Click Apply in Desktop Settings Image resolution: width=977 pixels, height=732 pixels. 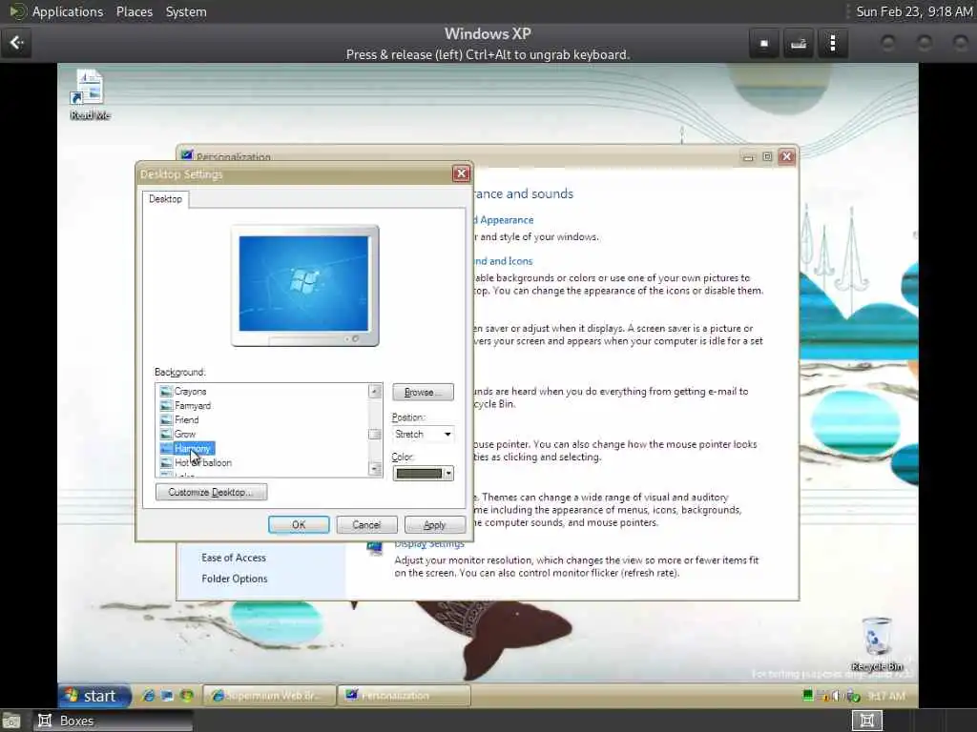(x=434, y=525)
